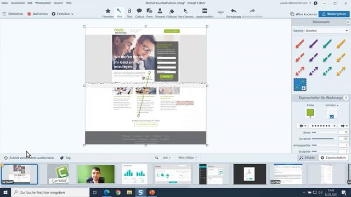Select the Pfeil arrow tool
Screen dimensions: 351x197
pos(119,13)
